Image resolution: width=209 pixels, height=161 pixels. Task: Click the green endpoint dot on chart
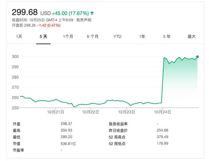tap(197, 57)
